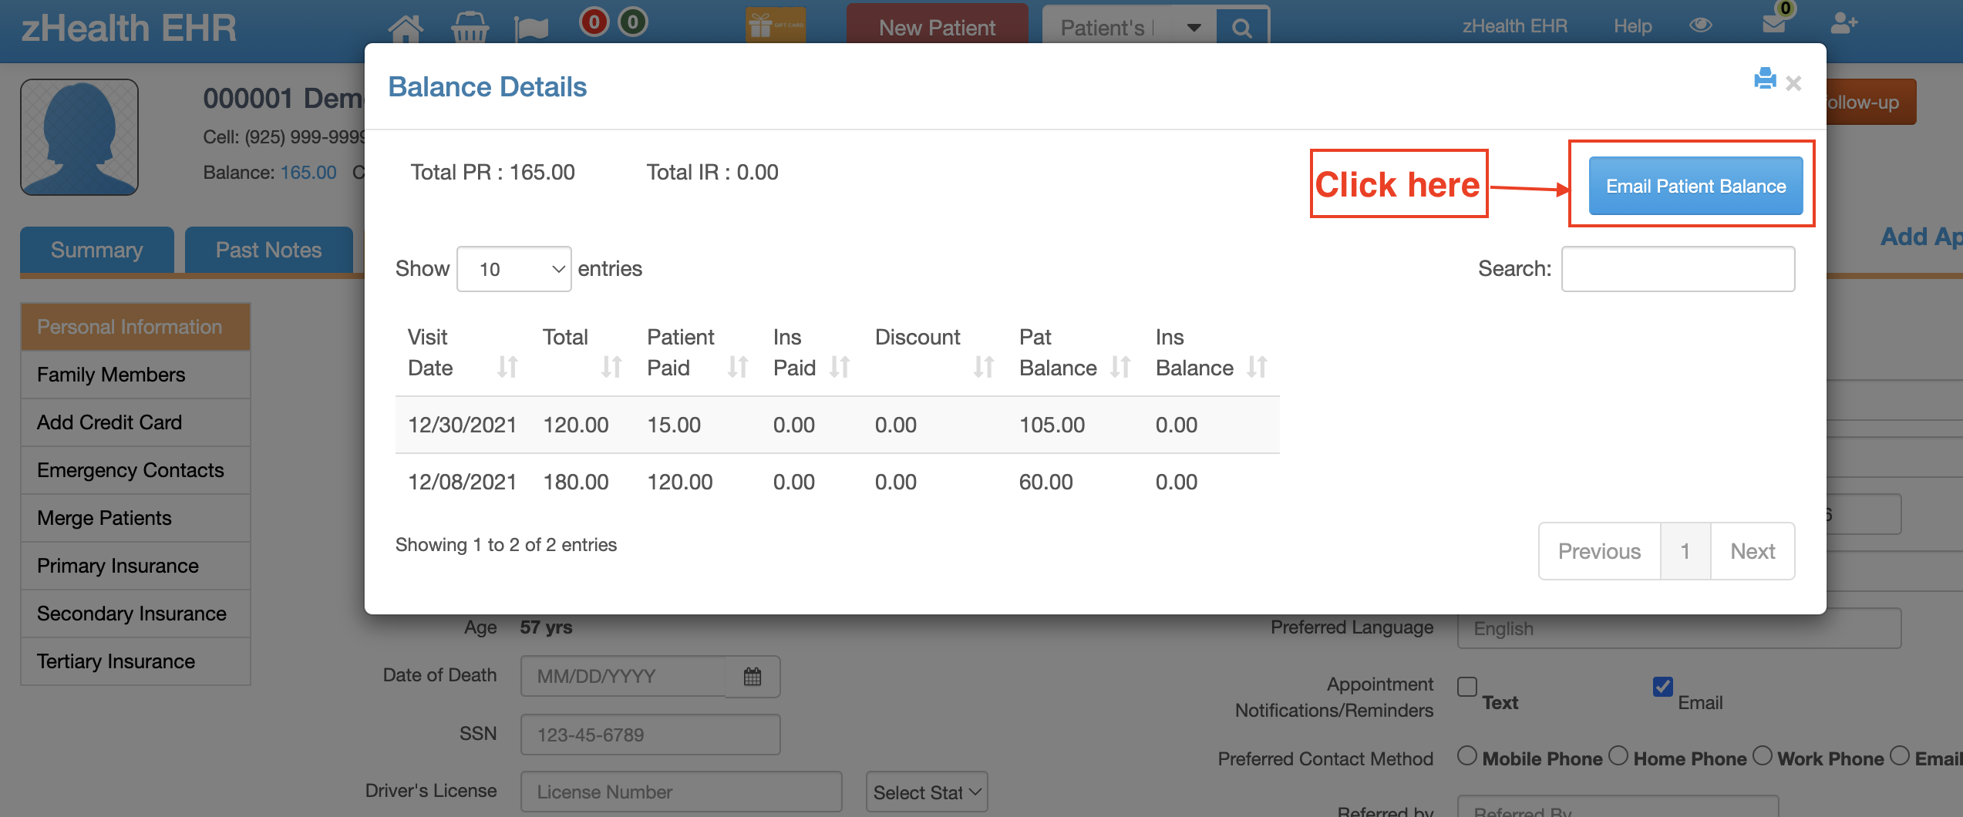Open the shopping basket icon
The height and width of the screenshot is (817, 1963).
pyautogui.click(x=470, y=28)
